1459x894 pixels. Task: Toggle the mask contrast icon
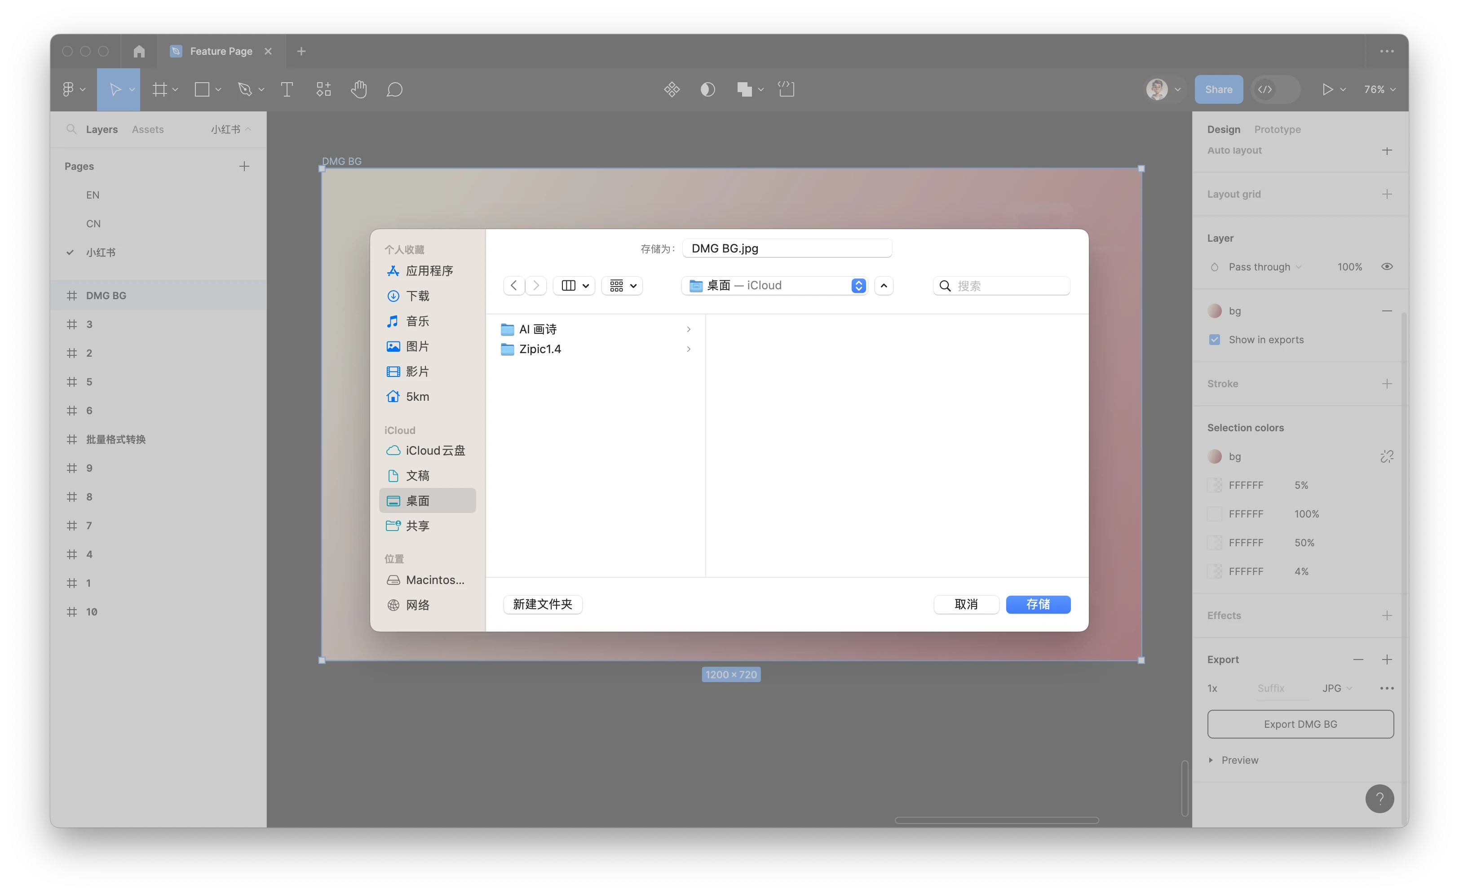(x=707, y=89)
